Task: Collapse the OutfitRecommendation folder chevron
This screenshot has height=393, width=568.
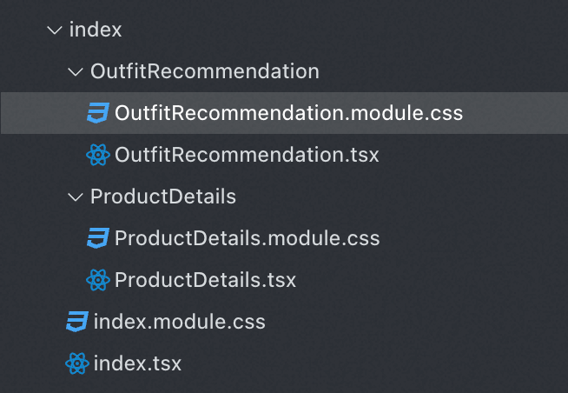Action: pyautogui.click(x=76, y=72)
